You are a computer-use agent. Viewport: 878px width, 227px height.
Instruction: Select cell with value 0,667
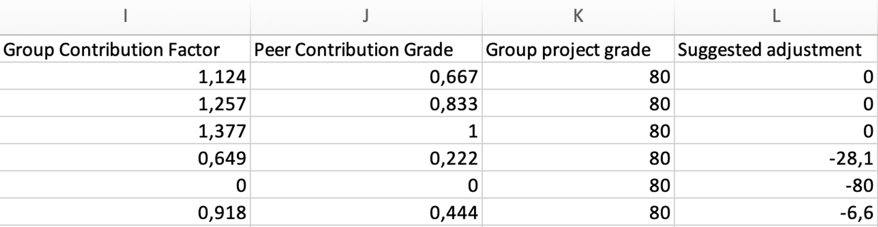366,76
